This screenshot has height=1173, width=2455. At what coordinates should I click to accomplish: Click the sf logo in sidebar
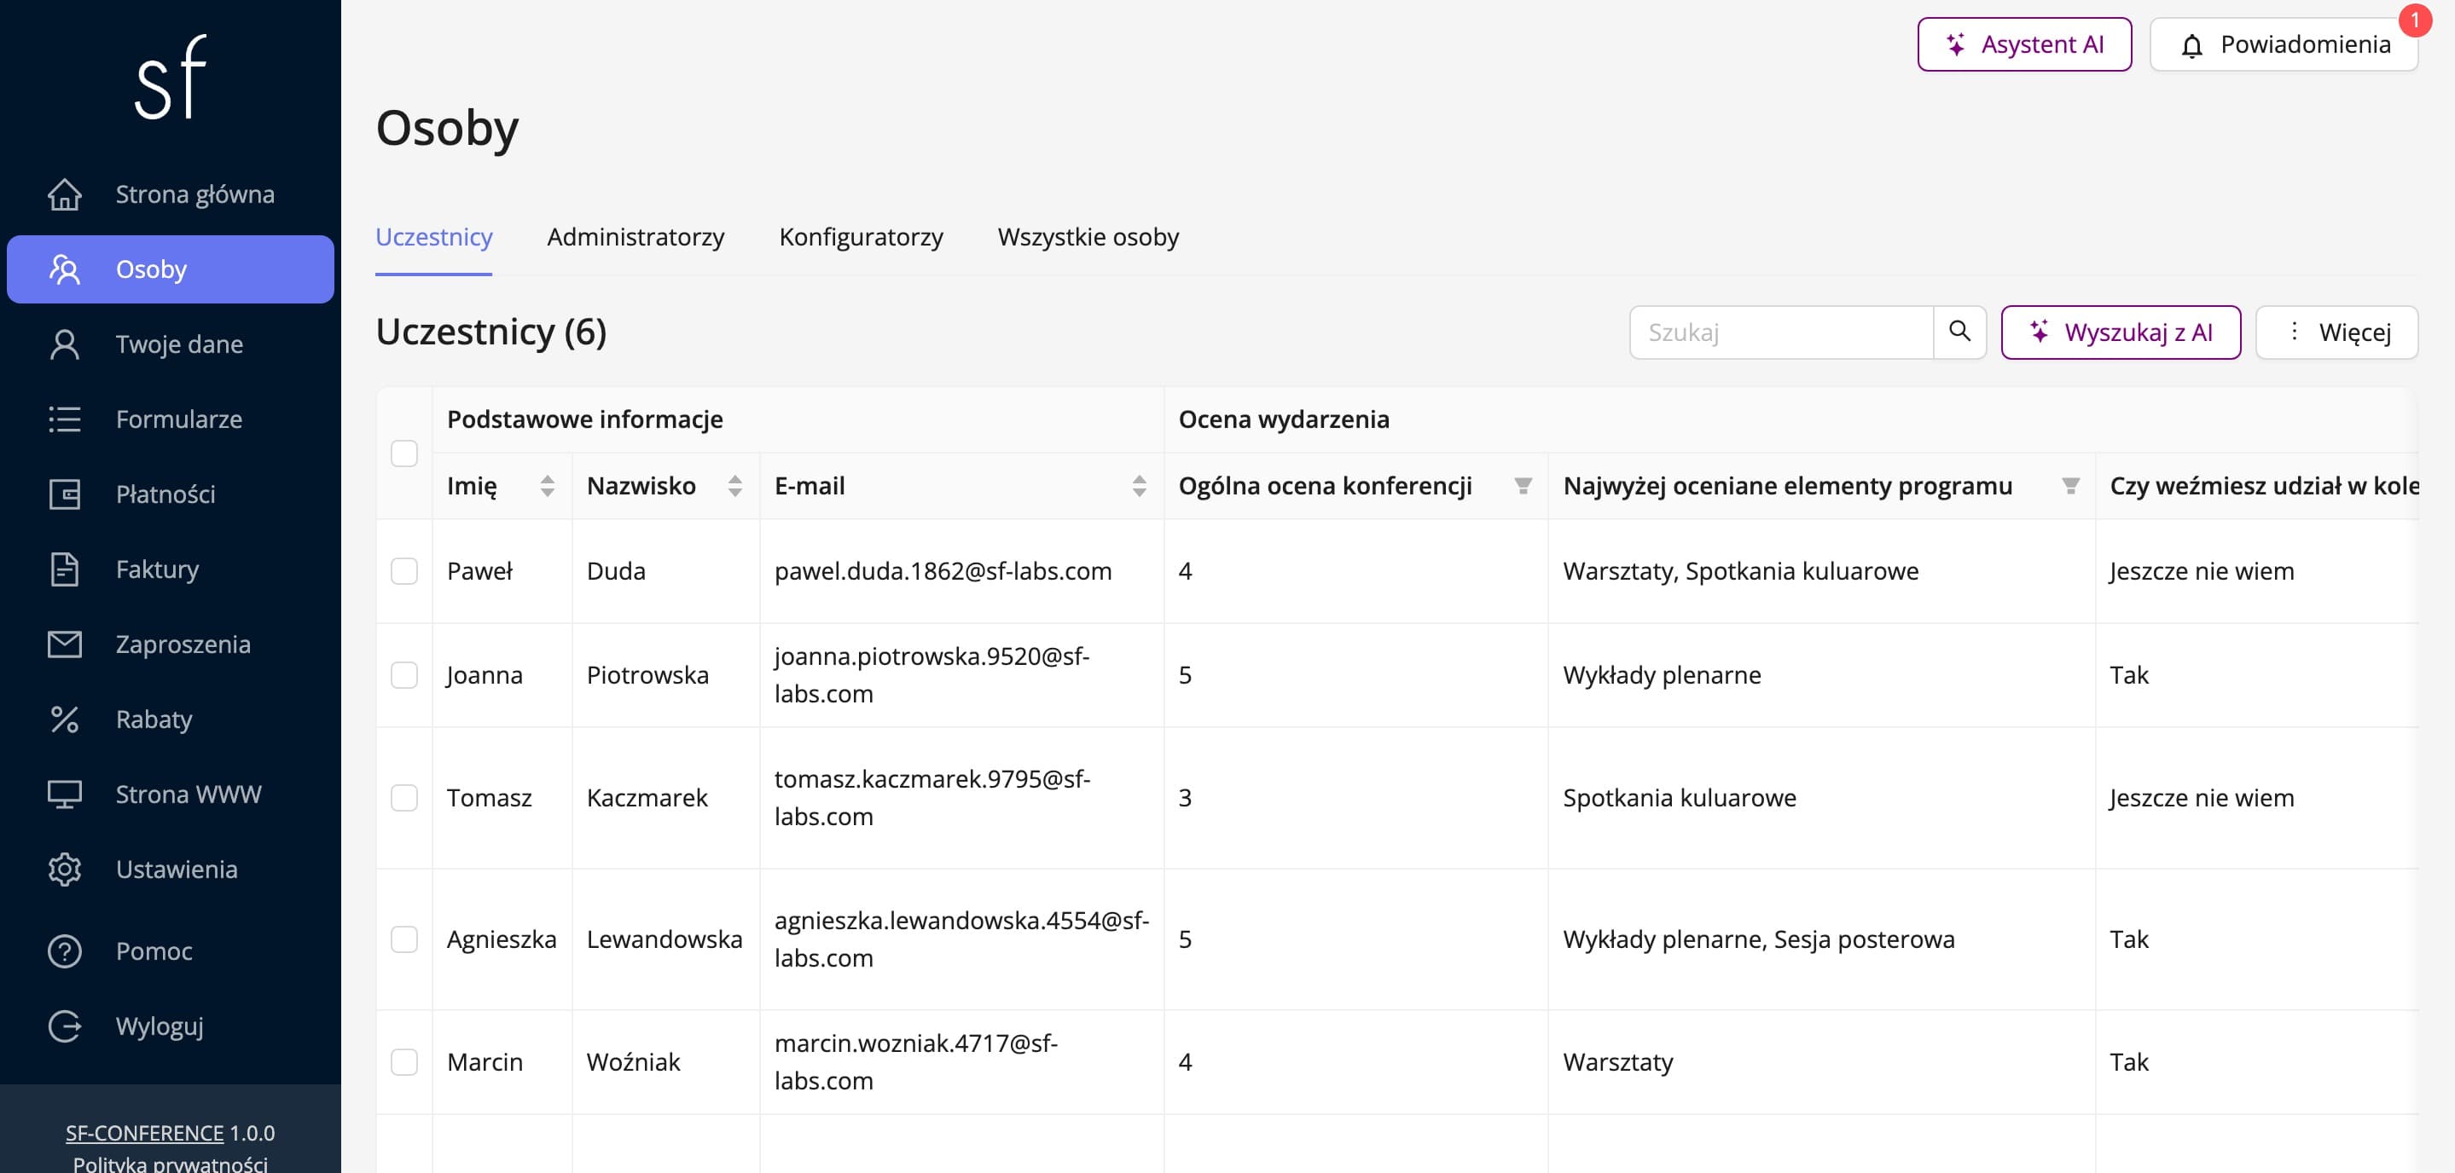pos(171,77)
